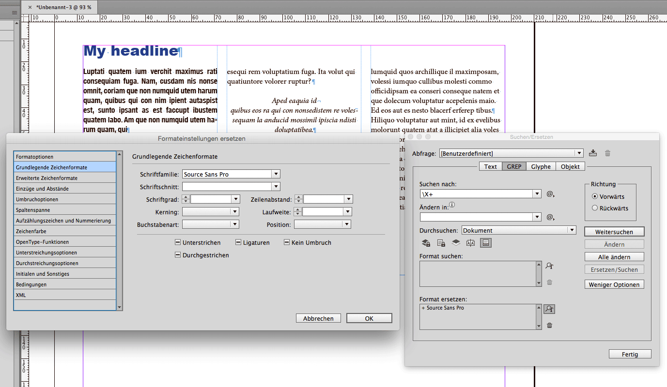Open magnifying glass to specify Format ersetzen attributes
The image size is (667, 387).
coord(549,309)
